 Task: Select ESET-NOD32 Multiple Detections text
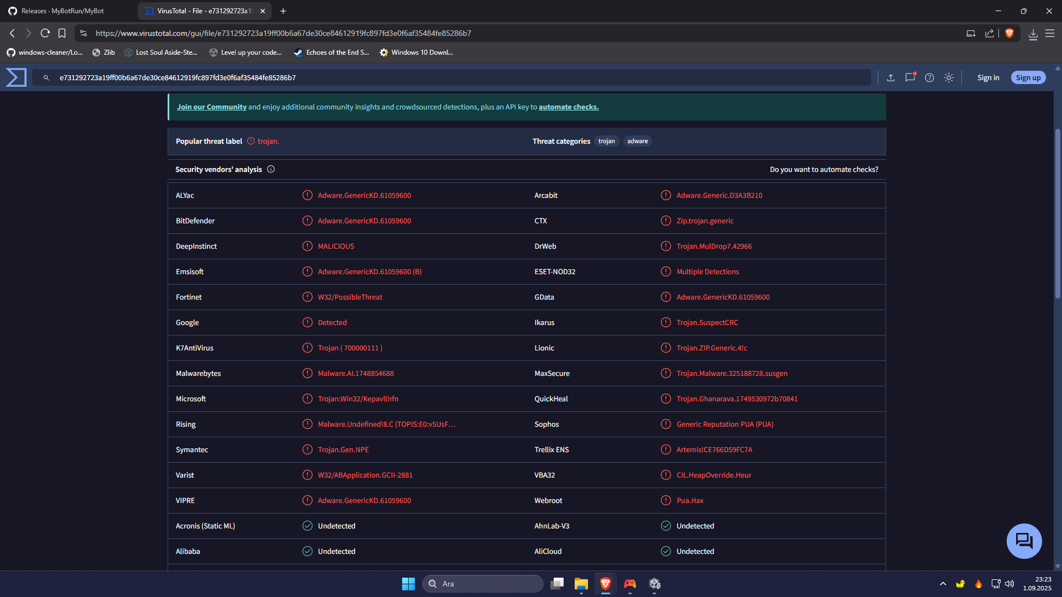click(x=707, y=272)
